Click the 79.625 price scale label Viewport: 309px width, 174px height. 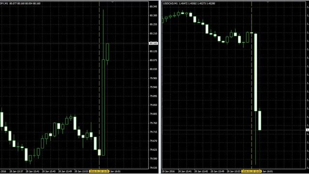coord(154,150)
